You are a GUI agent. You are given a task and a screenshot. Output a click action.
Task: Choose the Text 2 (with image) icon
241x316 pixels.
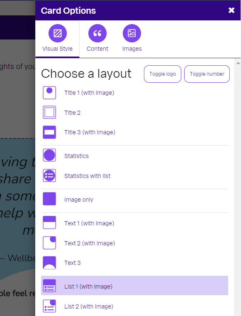point(49,243)
